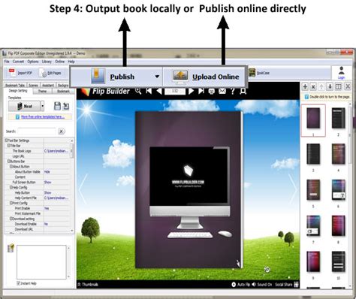Open the Library menu
Viewport: 356px width, 299px height.
pyautogui.click(x=47, y=62)
